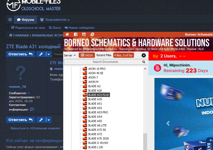Click the magnifier icon in Search Documents
The width and height of the screenshot is (213, 150).
tap(144, 62)
